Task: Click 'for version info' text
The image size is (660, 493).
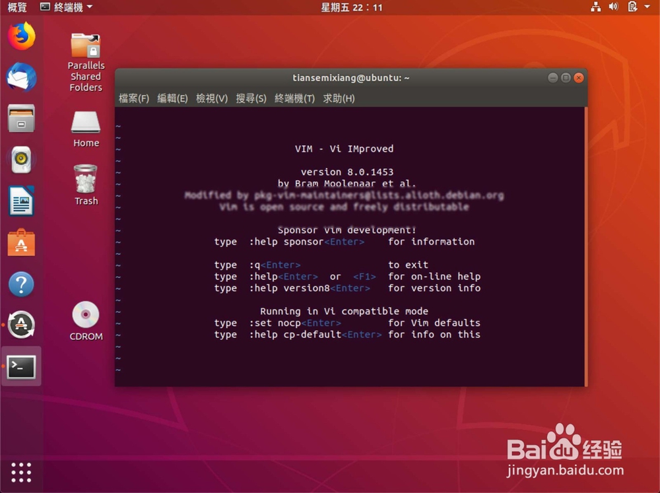Action: pos(434,288)
